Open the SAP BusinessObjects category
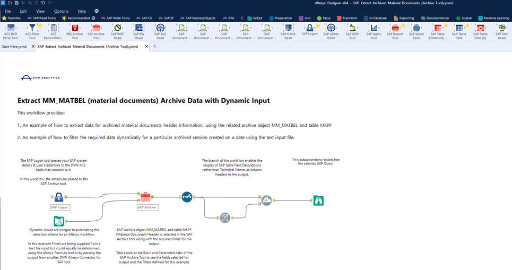 point(198,18)
